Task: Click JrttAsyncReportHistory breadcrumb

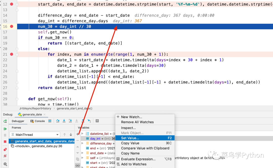Action: tap(35, 108)
